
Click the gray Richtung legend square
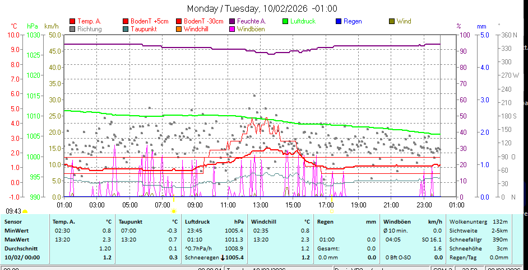(72, 29)
